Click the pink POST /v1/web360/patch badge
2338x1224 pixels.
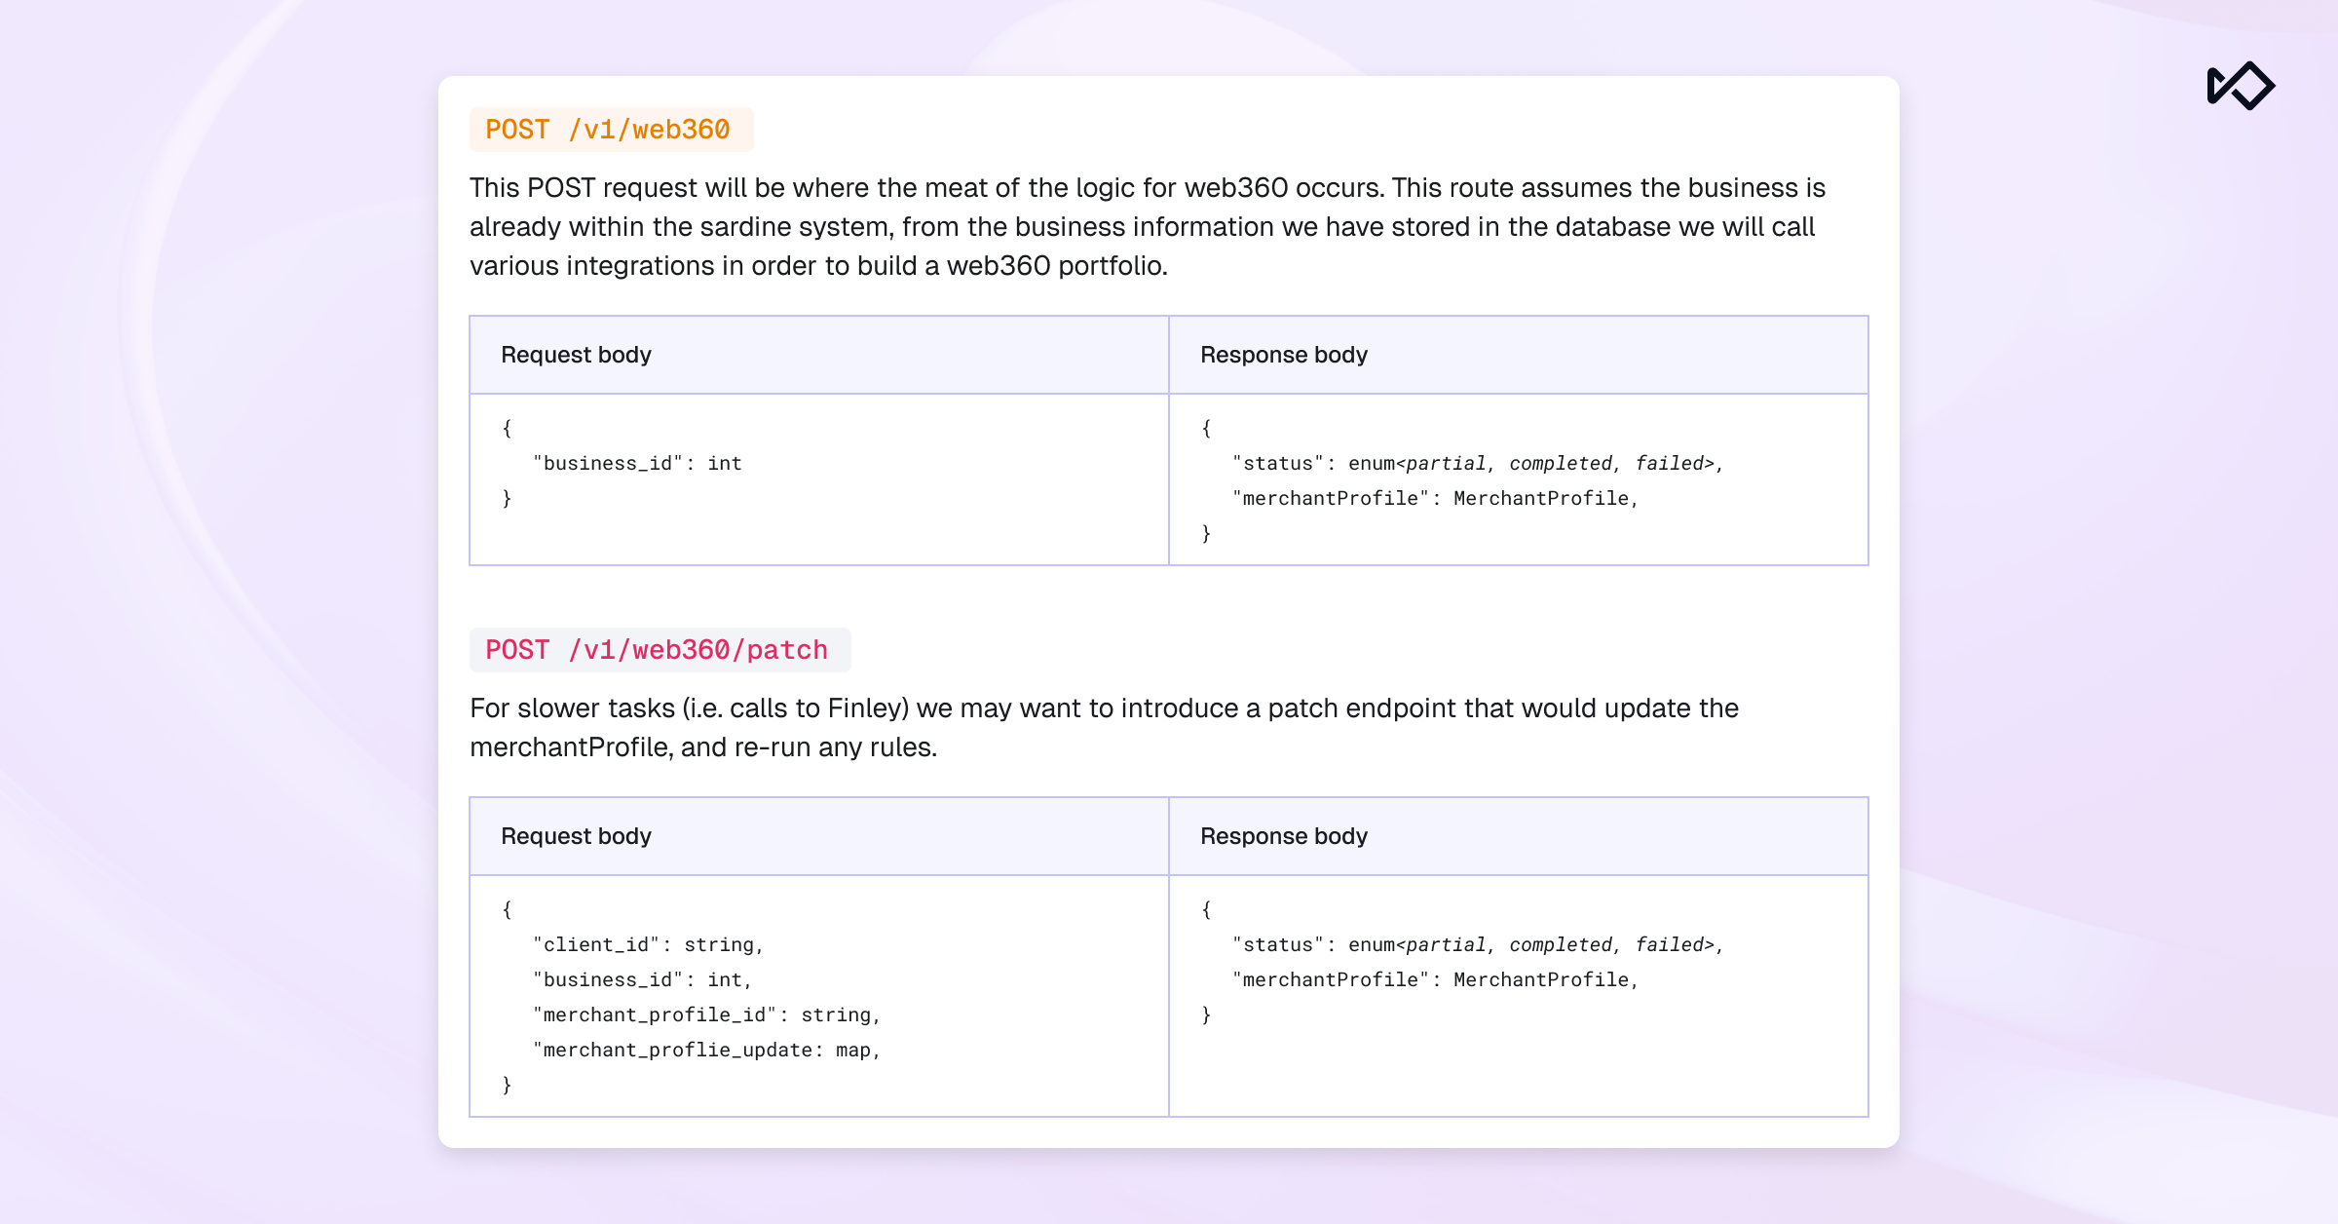click(659, 650)
